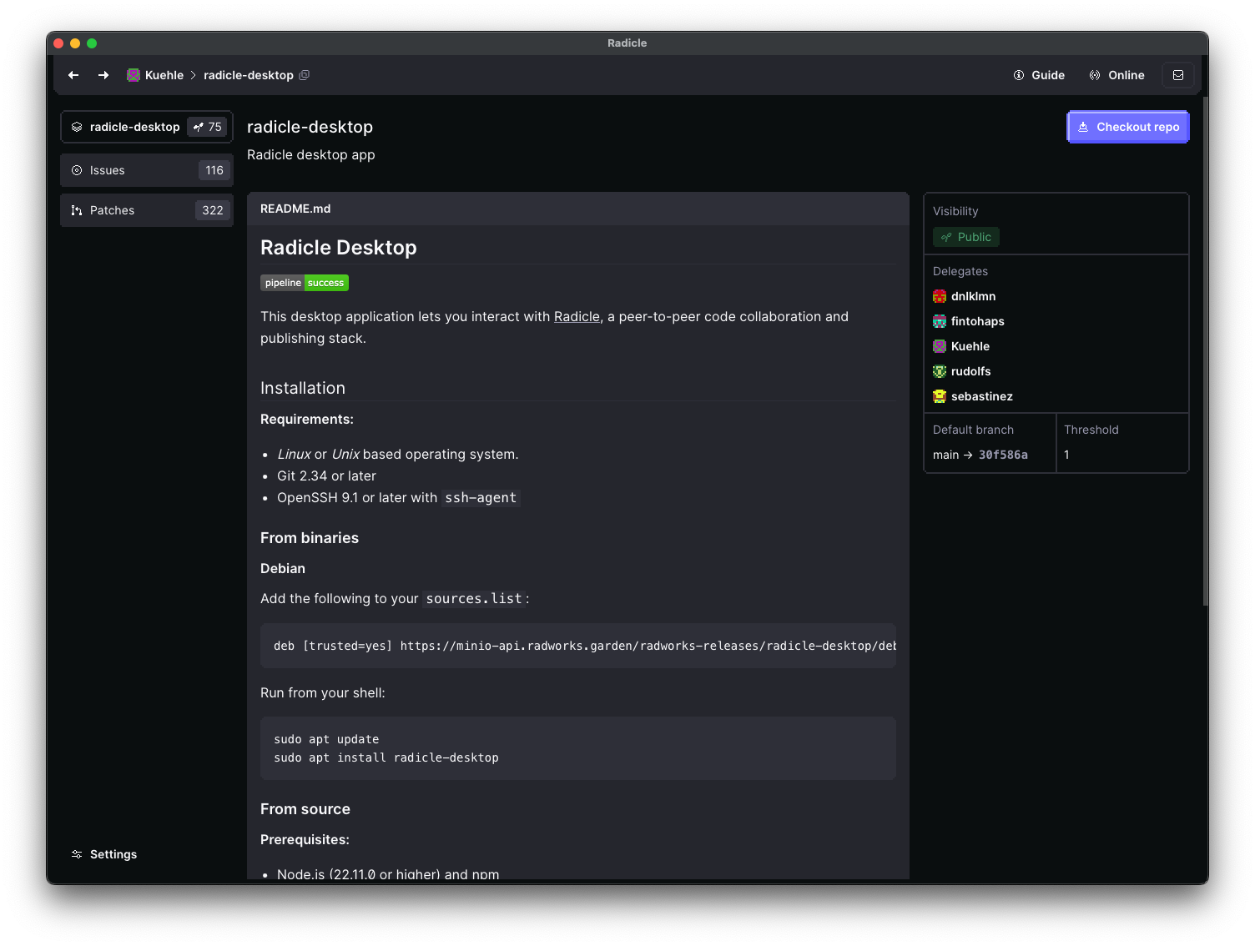Click the deb sources.list code block
This screenshot has width=1255, height=946.
[578, 646]
